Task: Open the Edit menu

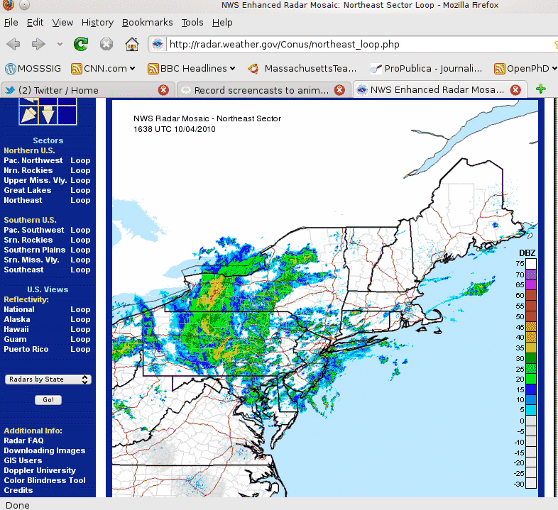Action: (x=35, y=23)
